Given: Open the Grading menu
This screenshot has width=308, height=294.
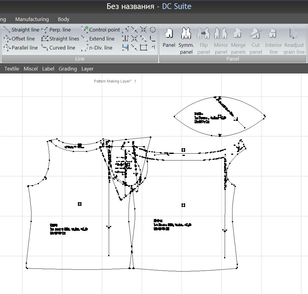Looking at the screenshot, I should (x=68, y=69).
